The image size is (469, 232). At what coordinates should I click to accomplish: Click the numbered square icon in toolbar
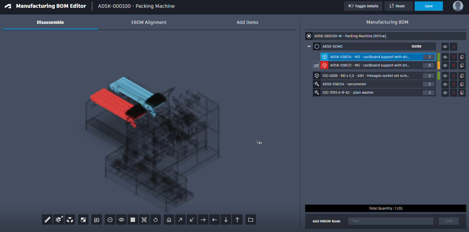133,220
